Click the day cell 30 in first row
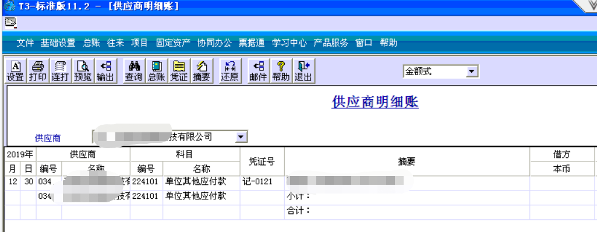The image size is (597, 232). click(x=29, y=181)
